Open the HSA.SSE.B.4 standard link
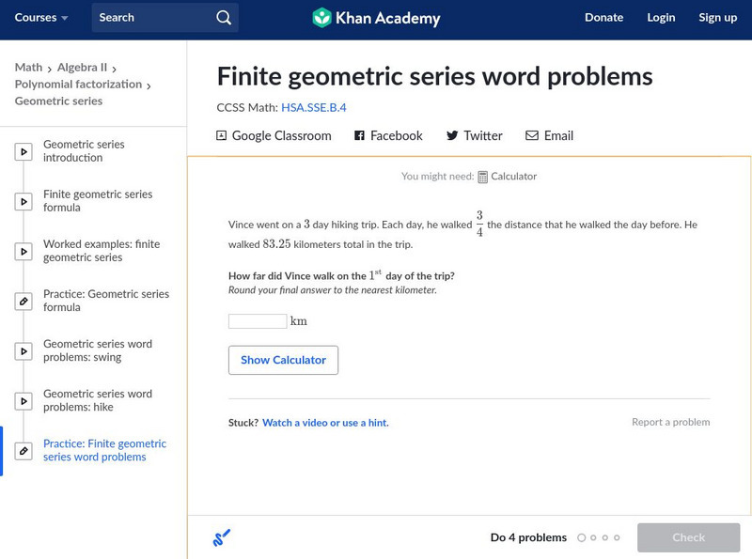 click(314, 107)
